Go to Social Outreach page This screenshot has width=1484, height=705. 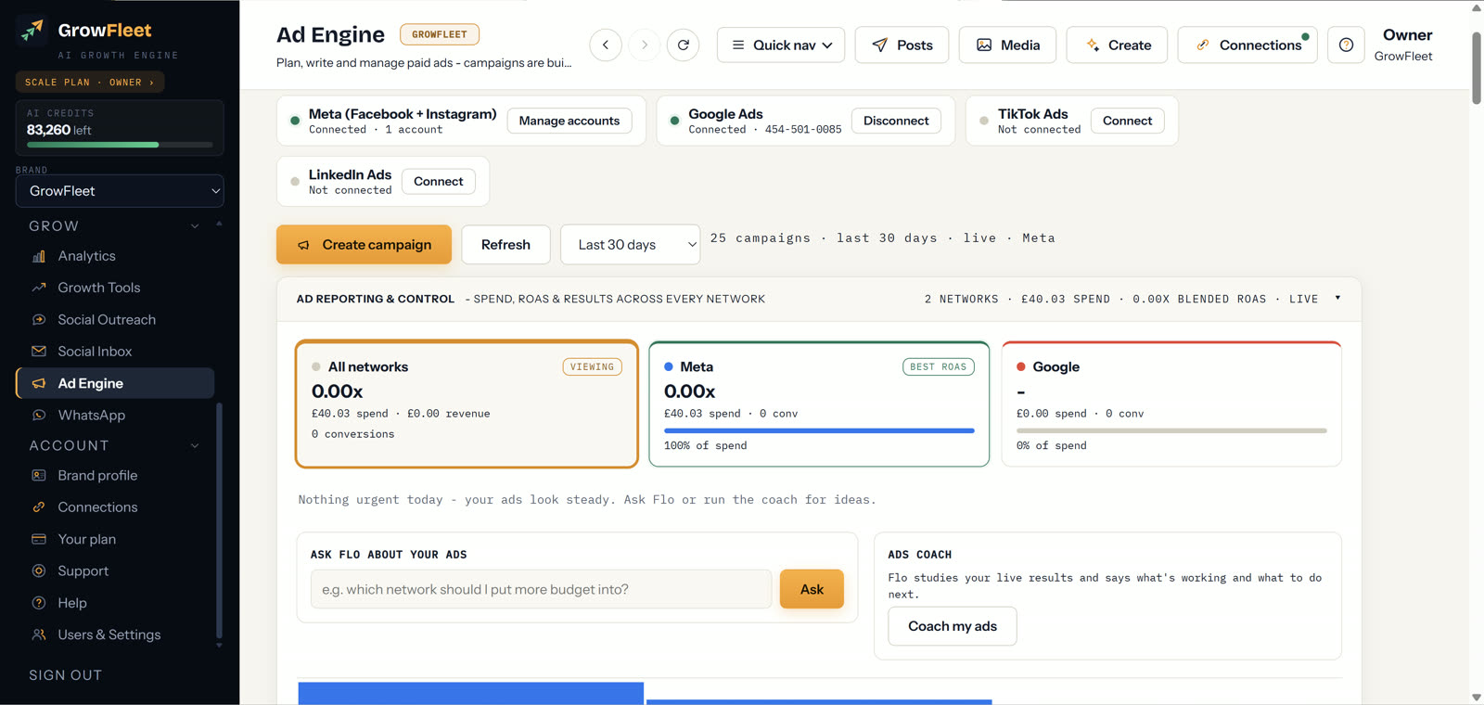107,320
